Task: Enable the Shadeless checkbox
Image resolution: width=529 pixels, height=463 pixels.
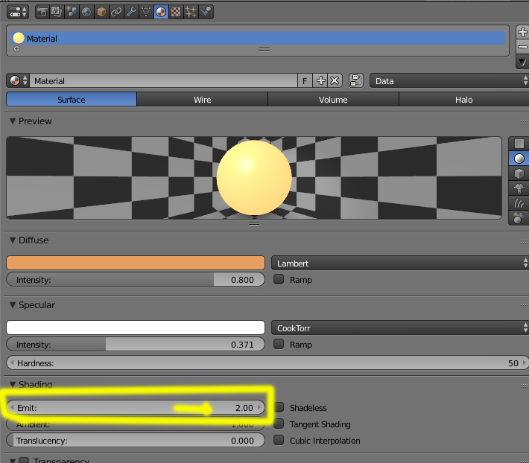Action: click(x=279, y=407)
